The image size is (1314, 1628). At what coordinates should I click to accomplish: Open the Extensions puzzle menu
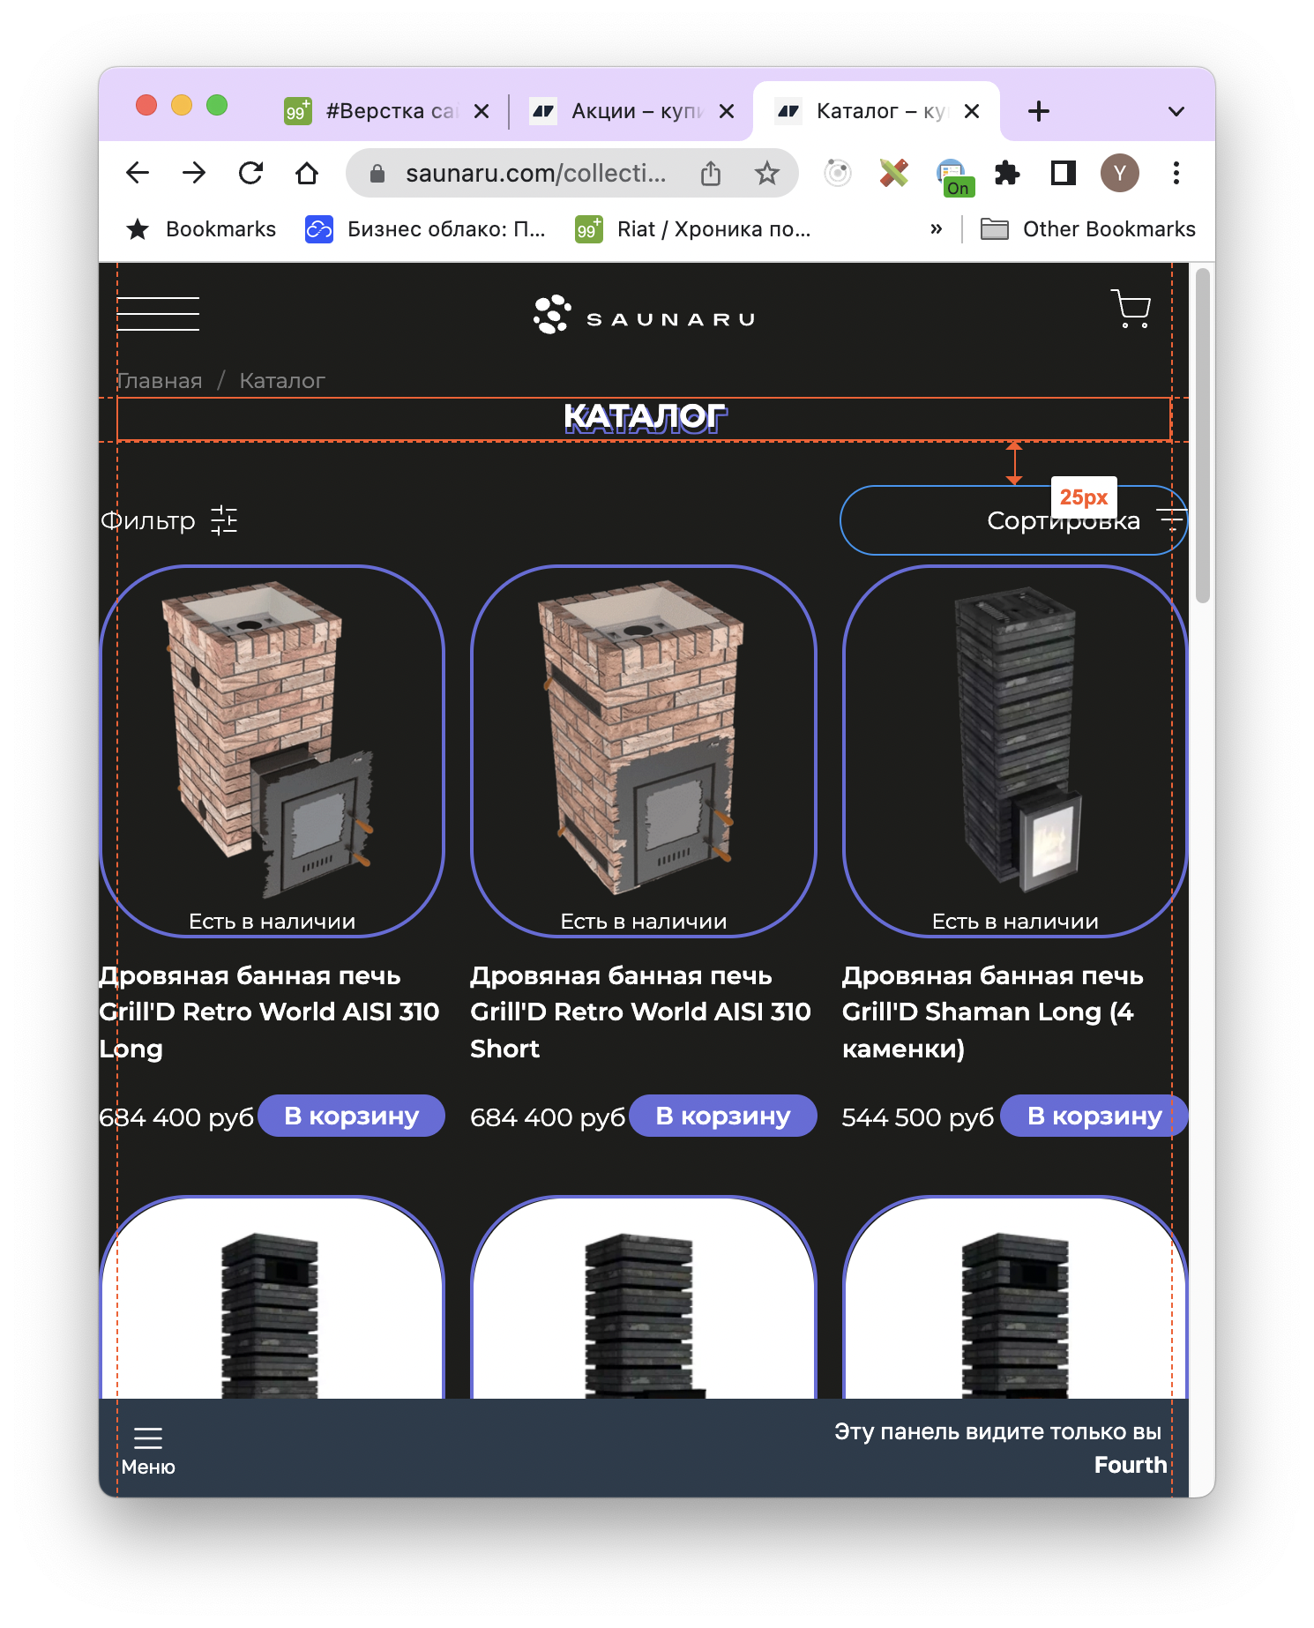pyautogui.click(x=1007, y=173)
